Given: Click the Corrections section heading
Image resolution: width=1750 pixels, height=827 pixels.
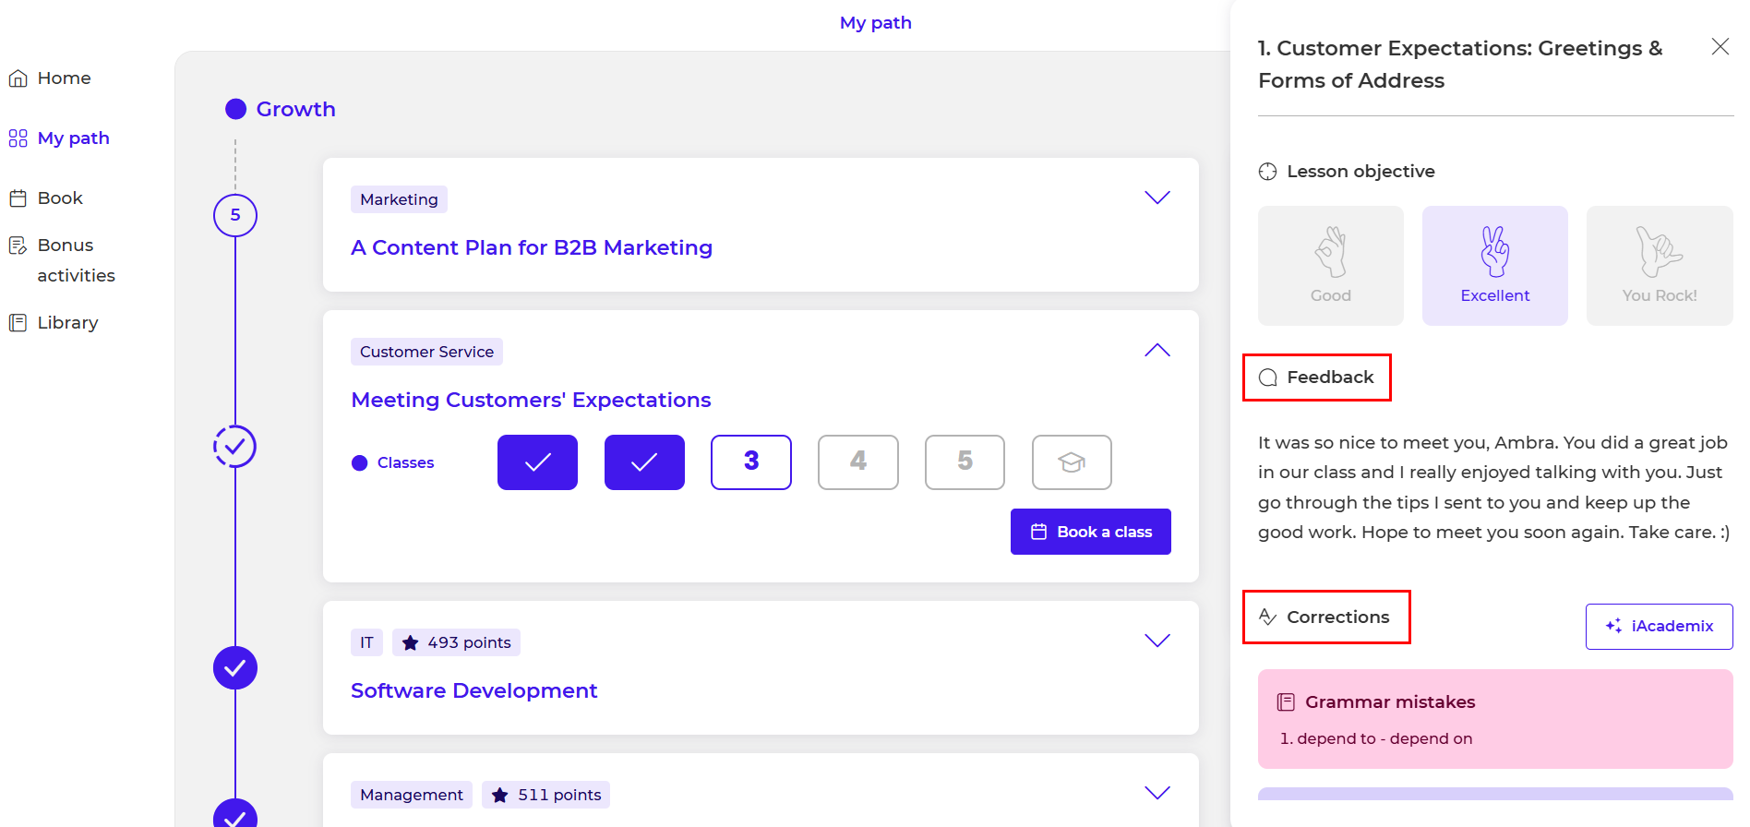Looking at the screenshot, I should 1337,617.
